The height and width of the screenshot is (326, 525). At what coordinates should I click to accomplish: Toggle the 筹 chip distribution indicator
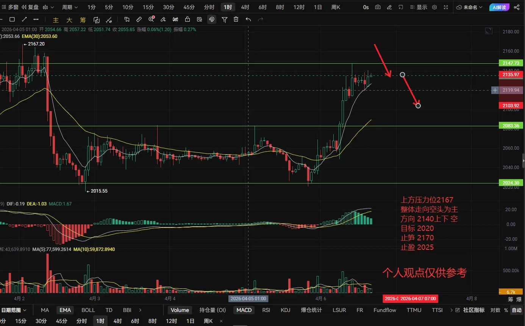click(x=83, y=20)
